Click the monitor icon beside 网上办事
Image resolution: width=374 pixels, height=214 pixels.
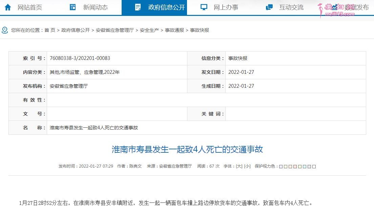point(204,7)
